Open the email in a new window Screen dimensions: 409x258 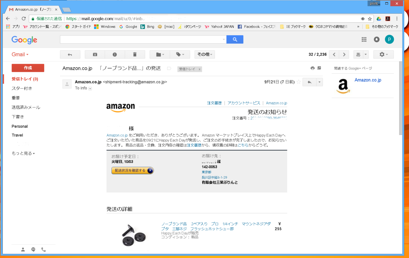click(319, 68)
